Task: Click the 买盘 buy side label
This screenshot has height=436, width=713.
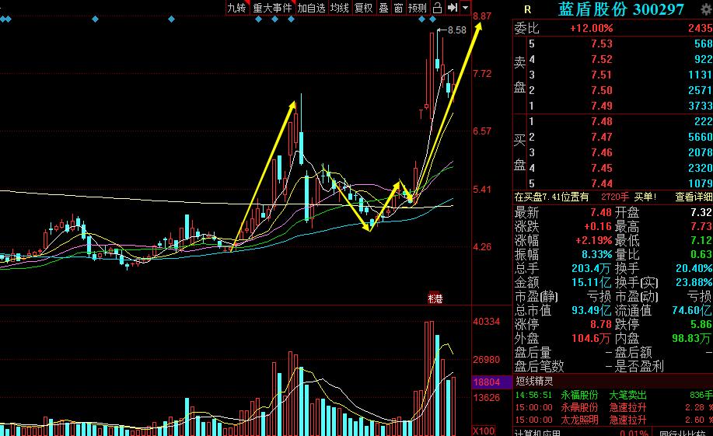Action: [519, 152]
